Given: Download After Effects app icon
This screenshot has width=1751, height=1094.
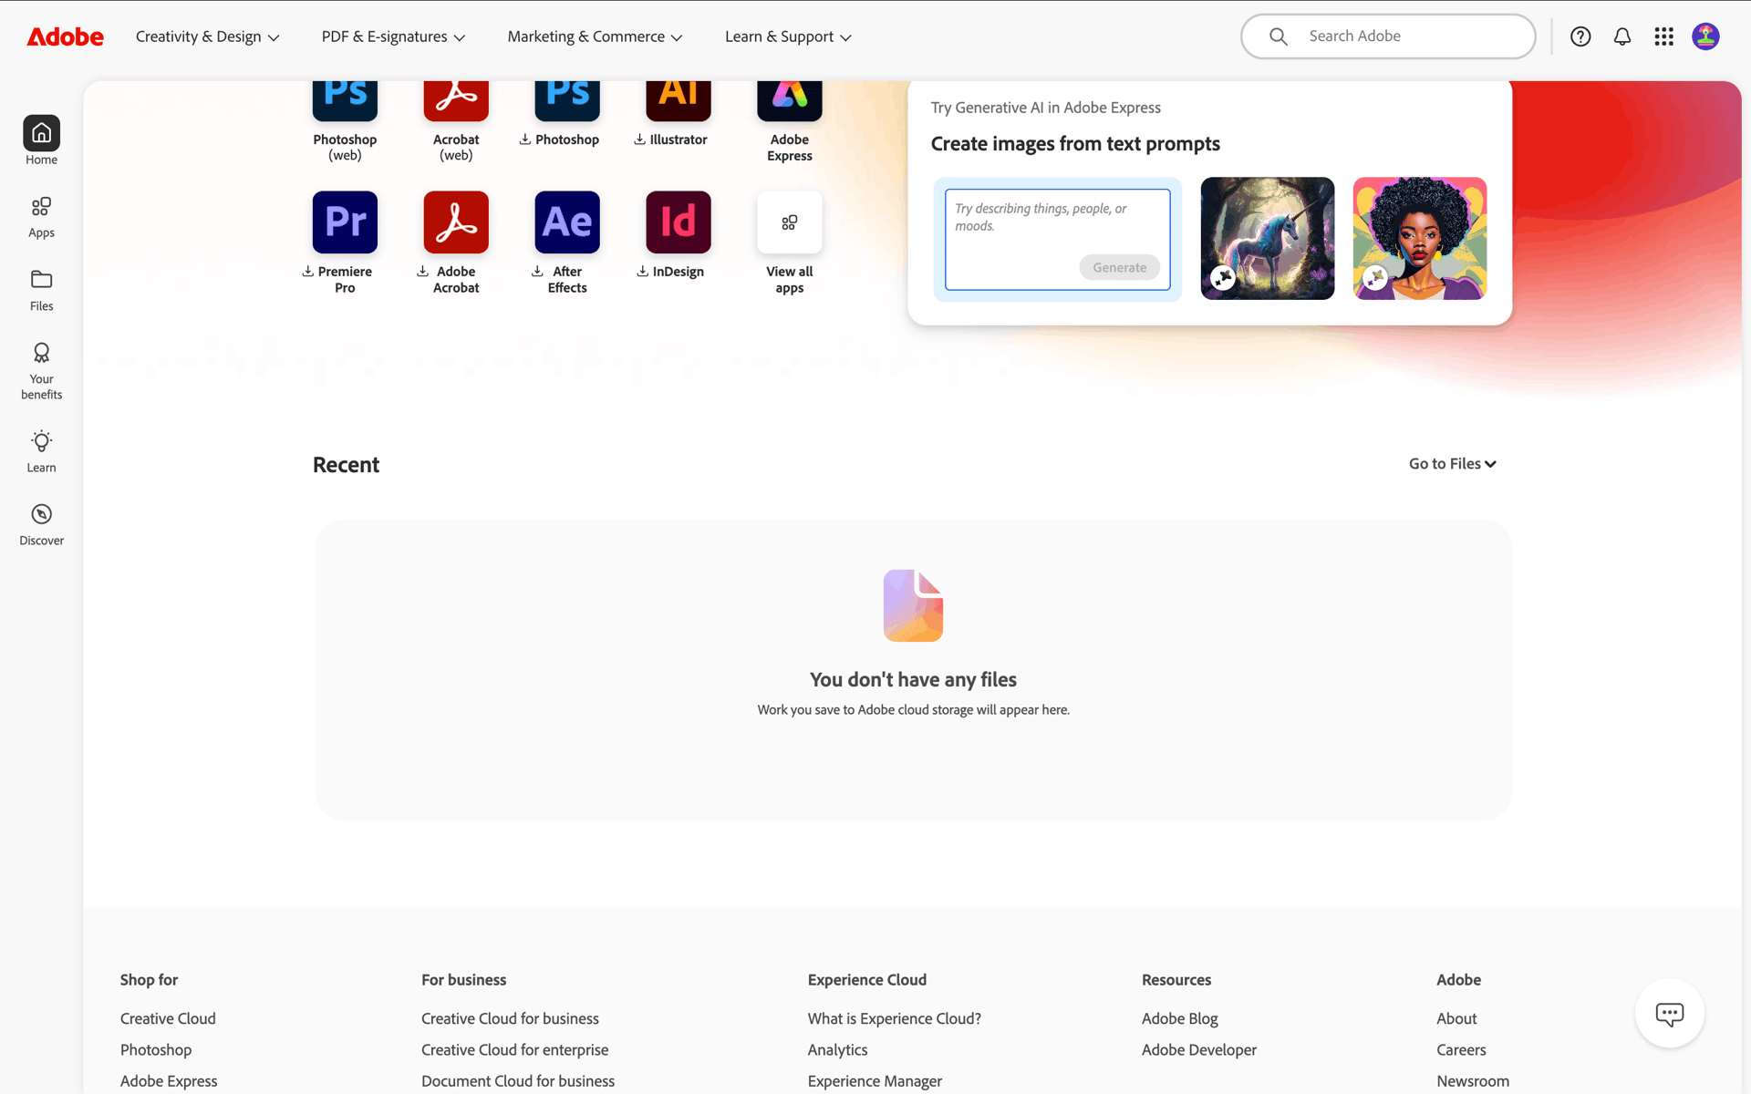Looking at the screenshot, I should coord(567,222).
